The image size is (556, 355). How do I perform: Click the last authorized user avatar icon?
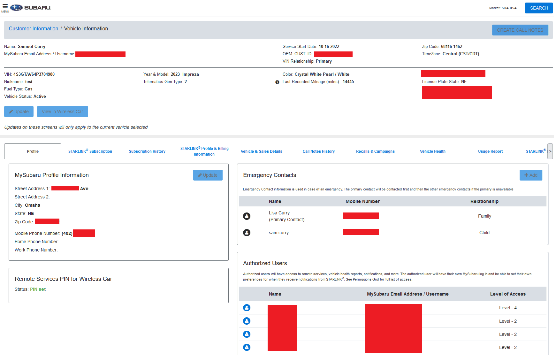(247, 347)
